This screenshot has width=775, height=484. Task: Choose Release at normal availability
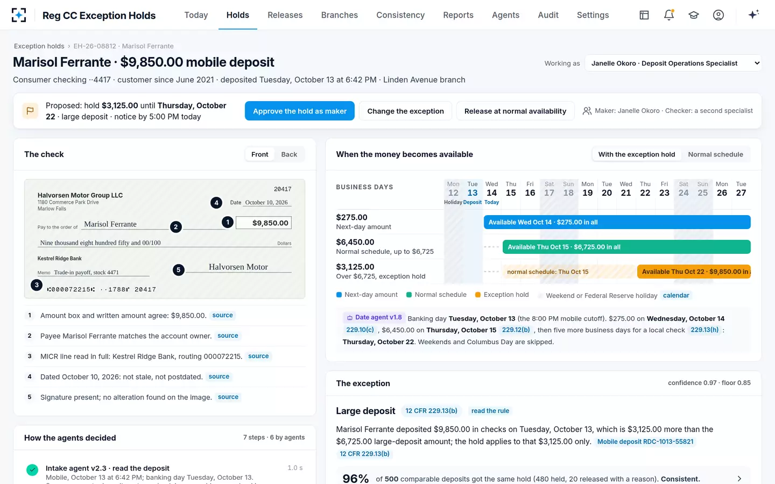(515, 111)
